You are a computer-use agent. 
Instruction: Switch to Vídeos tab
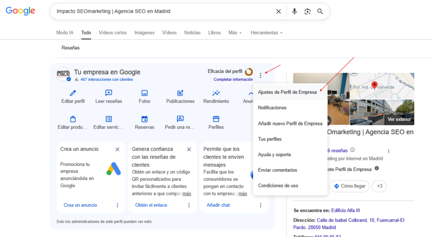click(169, 33)
